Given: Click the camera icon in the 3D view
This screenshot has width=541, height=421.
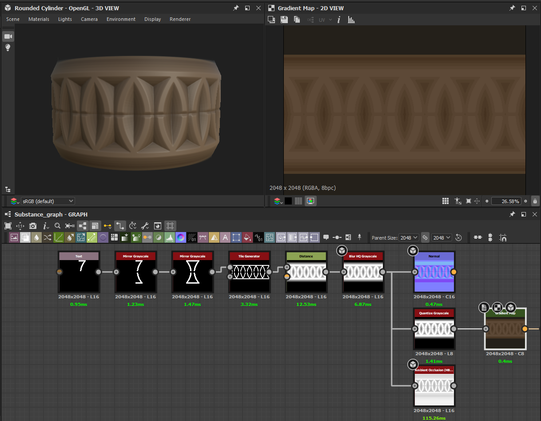Looking at the screenshot, I should pyautogui.click(x=8, y=36).
